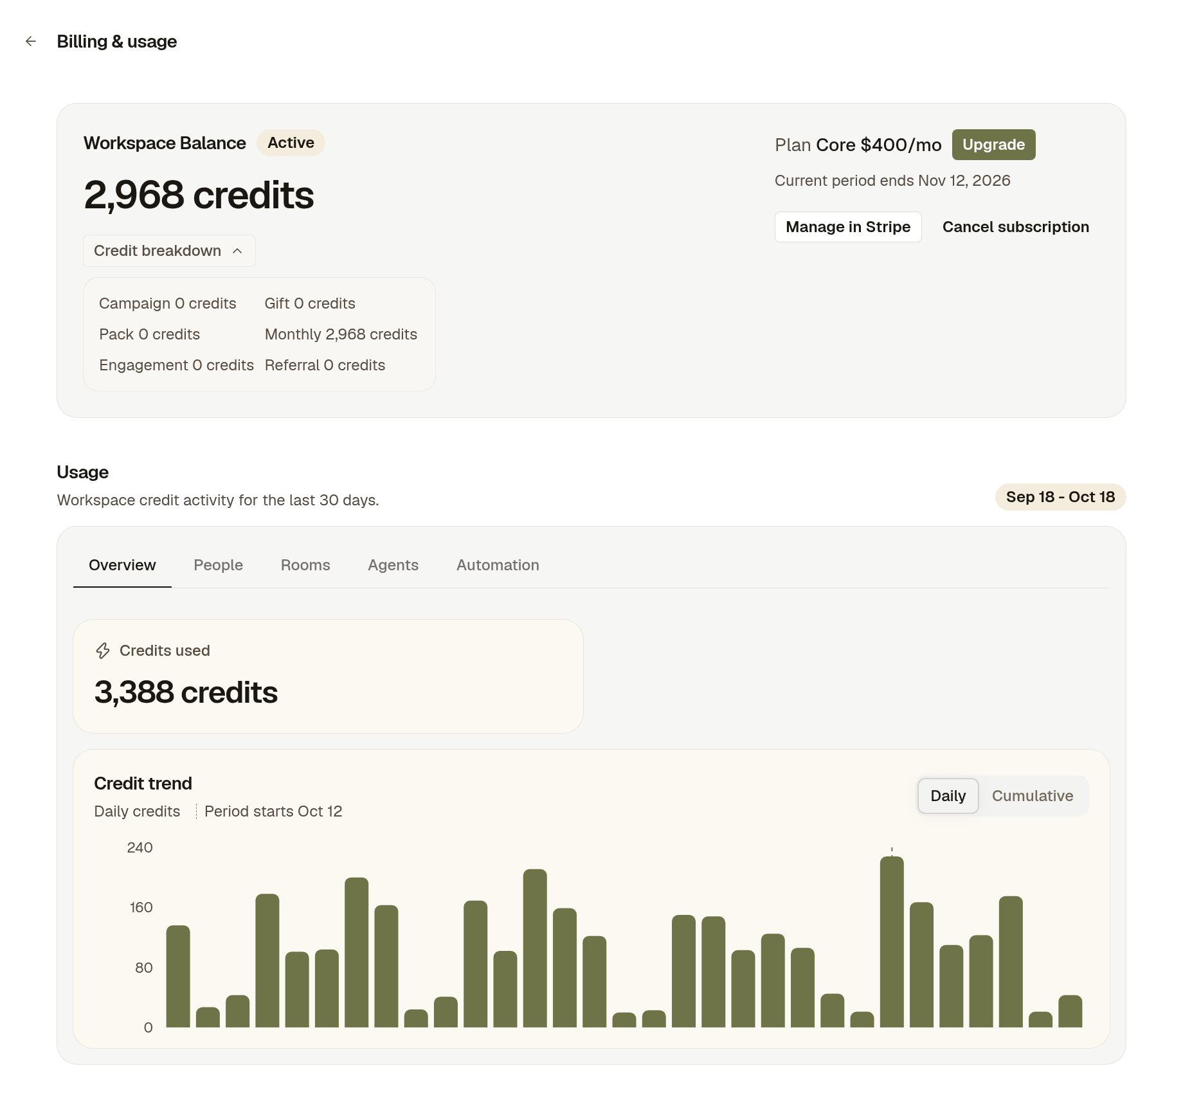Click 'Campaign 0 credits' text
The width and height of the screenshot is (1183, 1093).
tap(167, 303)
